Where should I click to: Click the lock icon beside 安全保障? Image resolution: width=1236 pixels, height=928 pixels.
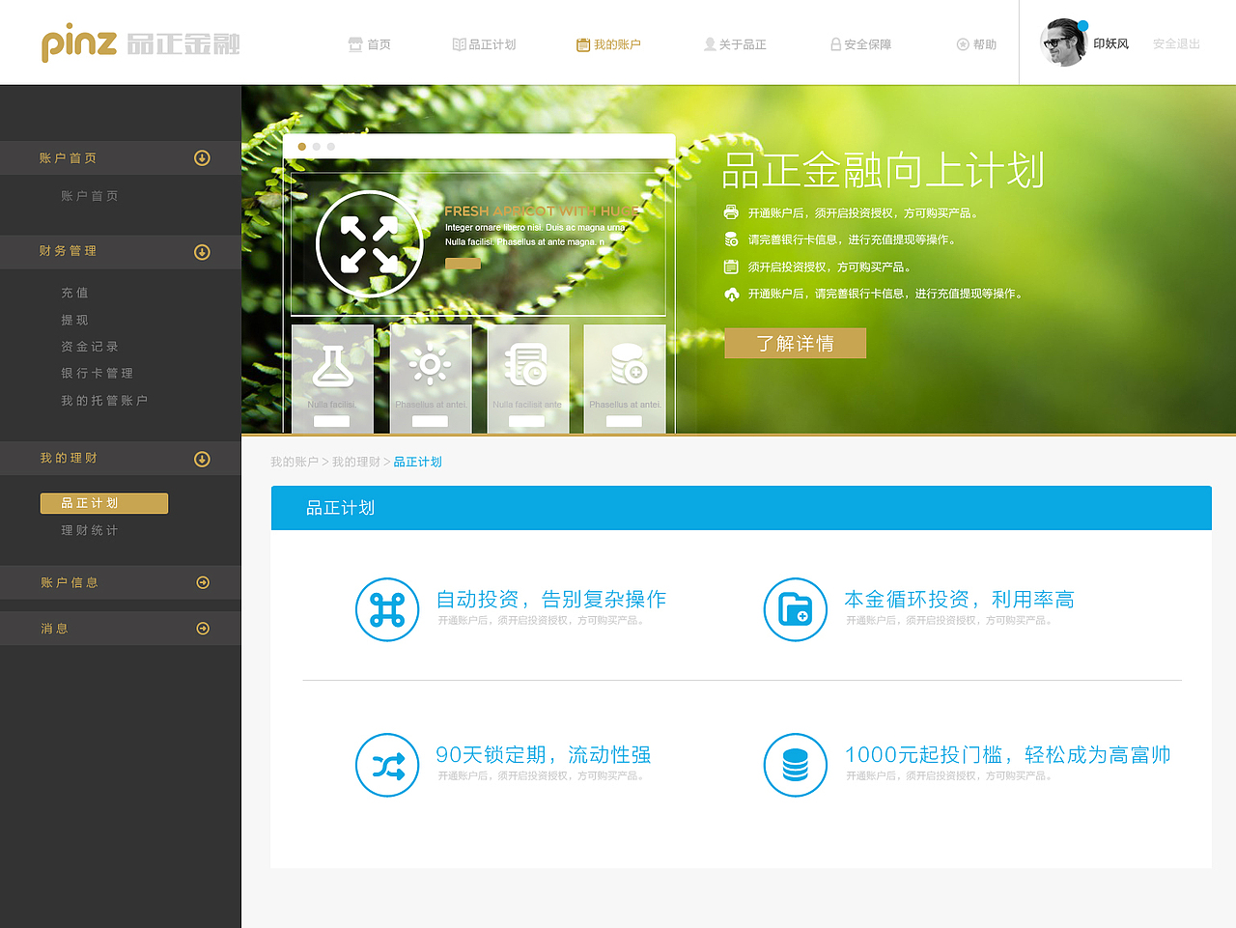834,43
